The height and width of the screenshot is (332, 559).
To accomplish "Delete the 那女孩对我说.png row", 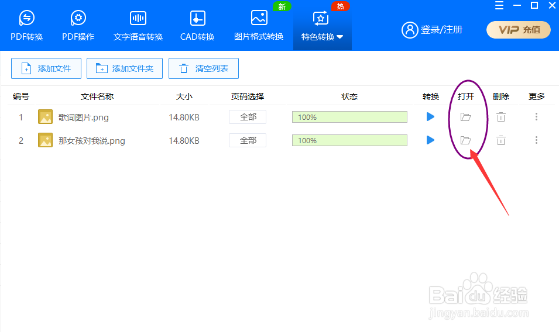I will pyautogui.click(x=501, y=140).
